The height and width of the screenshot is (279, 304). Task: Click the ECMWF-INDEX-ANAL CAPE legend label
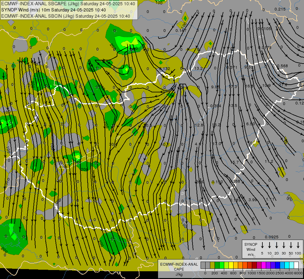[179, 267]
